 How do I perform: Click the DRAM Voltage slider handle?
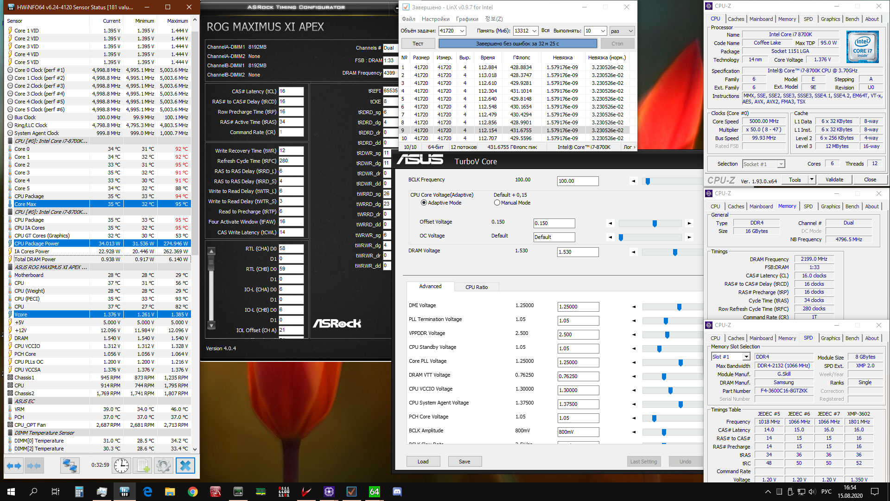pos(675,252)
